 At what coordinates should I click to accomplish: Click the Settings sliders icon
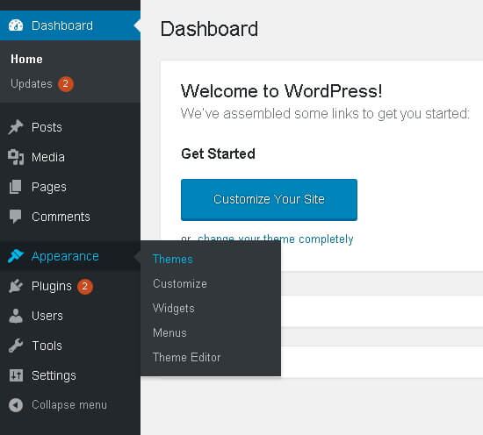[x=16, y=375]
